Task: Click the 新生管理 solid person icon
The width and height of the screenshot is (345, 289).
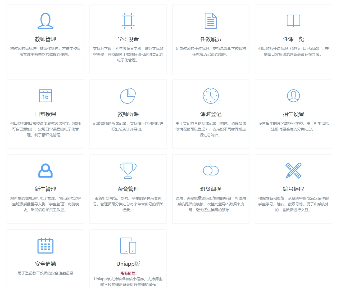Action: (46, 170)
